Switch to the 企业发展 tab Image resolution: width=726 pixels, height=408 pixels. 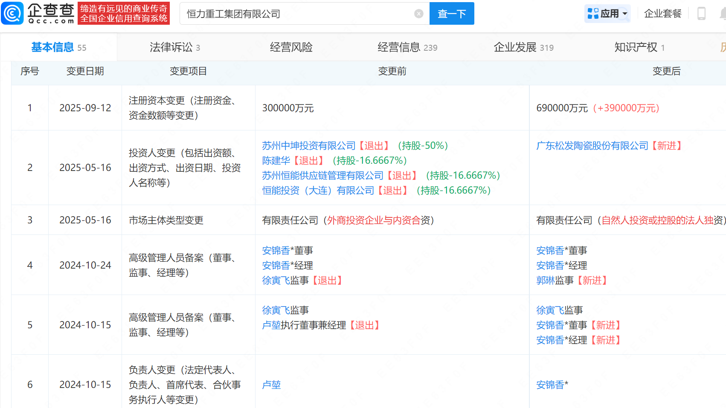524,47
